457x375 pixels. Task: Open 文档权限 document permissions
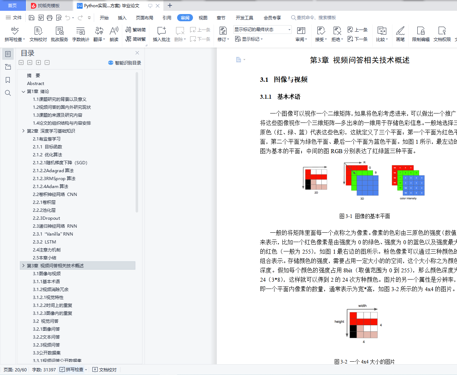point(442,34)
